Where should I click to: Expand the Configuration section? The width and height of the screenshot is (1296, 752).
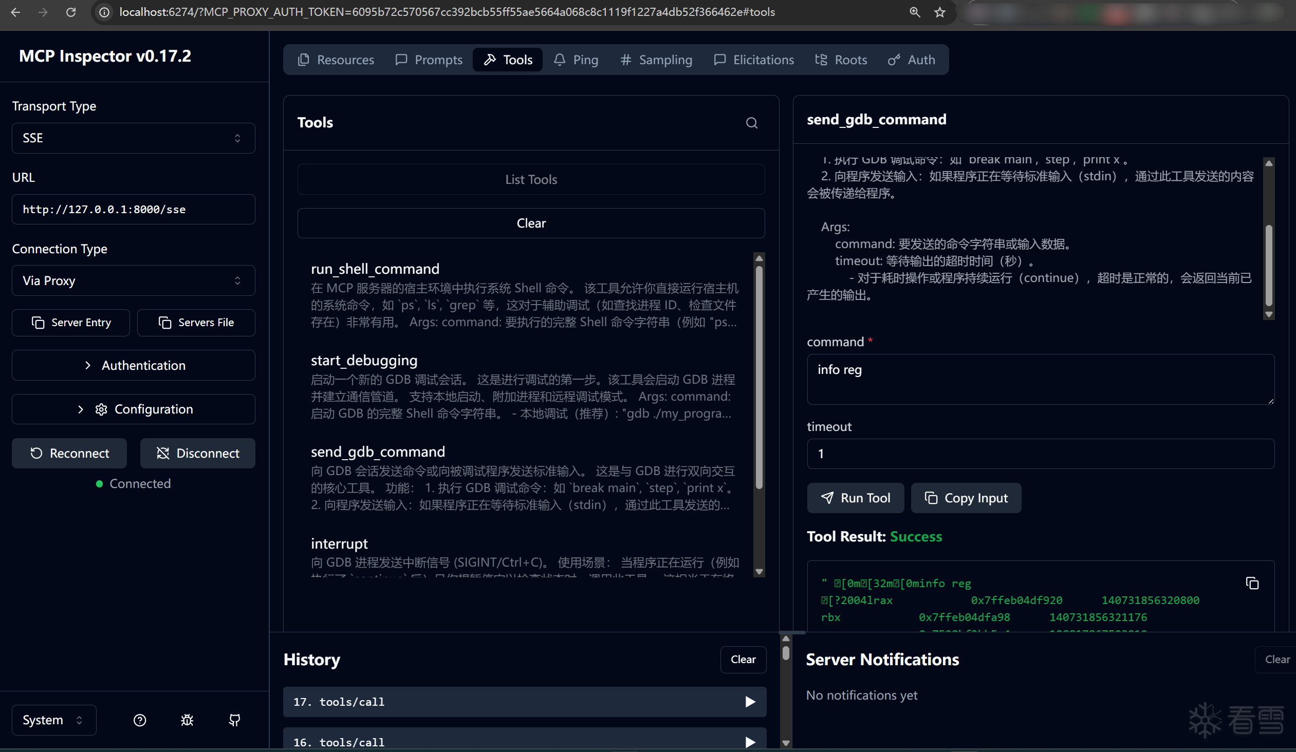pos(134,409)
